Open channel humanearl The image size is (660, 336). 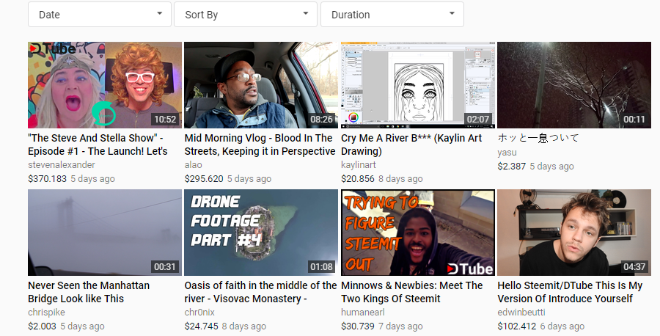coord(363,313)
